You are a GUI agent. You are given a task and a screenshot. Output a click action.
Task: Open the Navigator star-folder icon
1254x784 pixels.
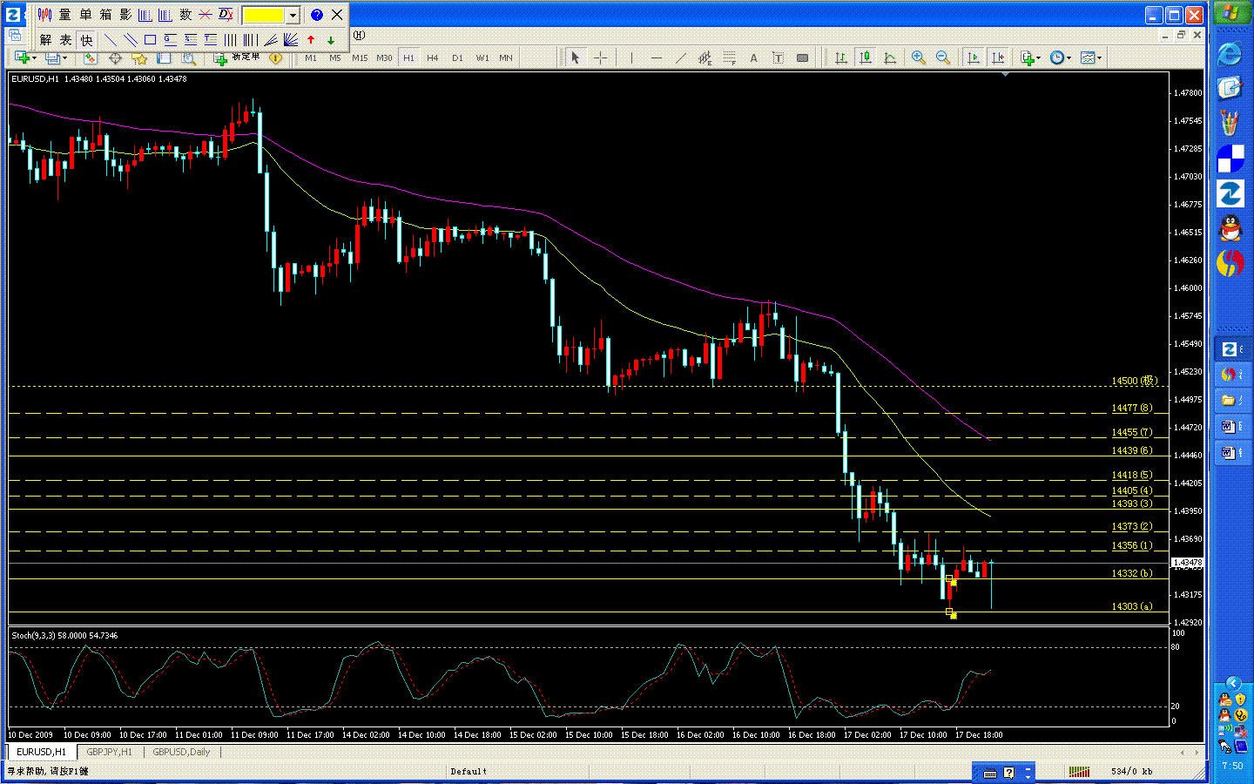139,58
